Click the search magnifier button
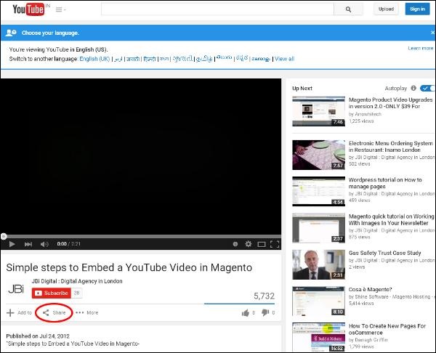This screenshot has width=436, height=353. pos(348,9)
